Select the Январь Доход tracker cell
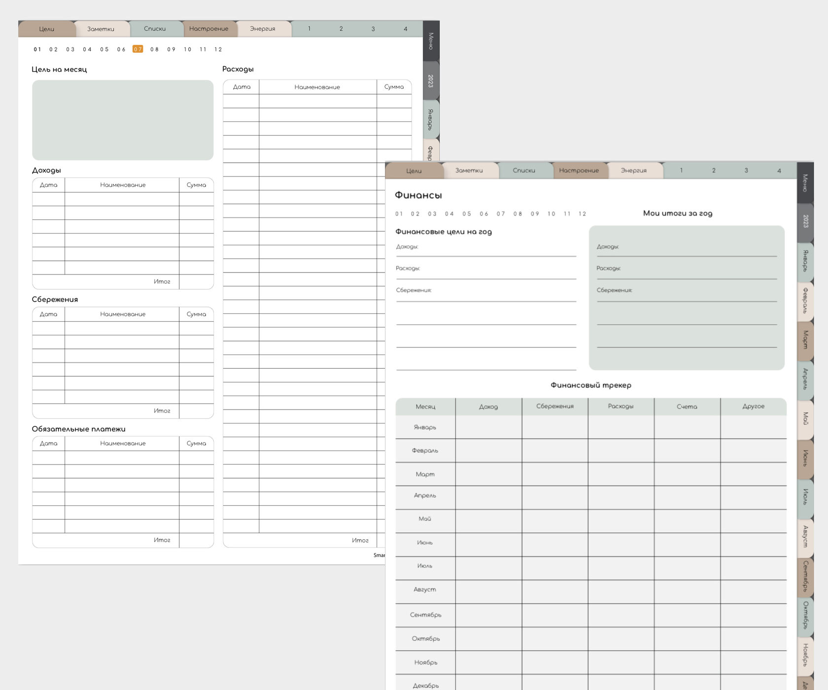 tap(488, 427)
